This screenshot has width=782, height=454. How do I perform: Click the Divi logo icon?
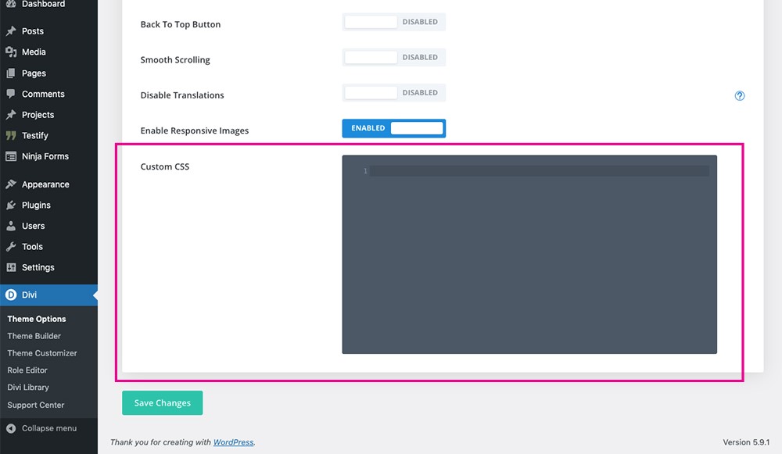click(11, 295)
